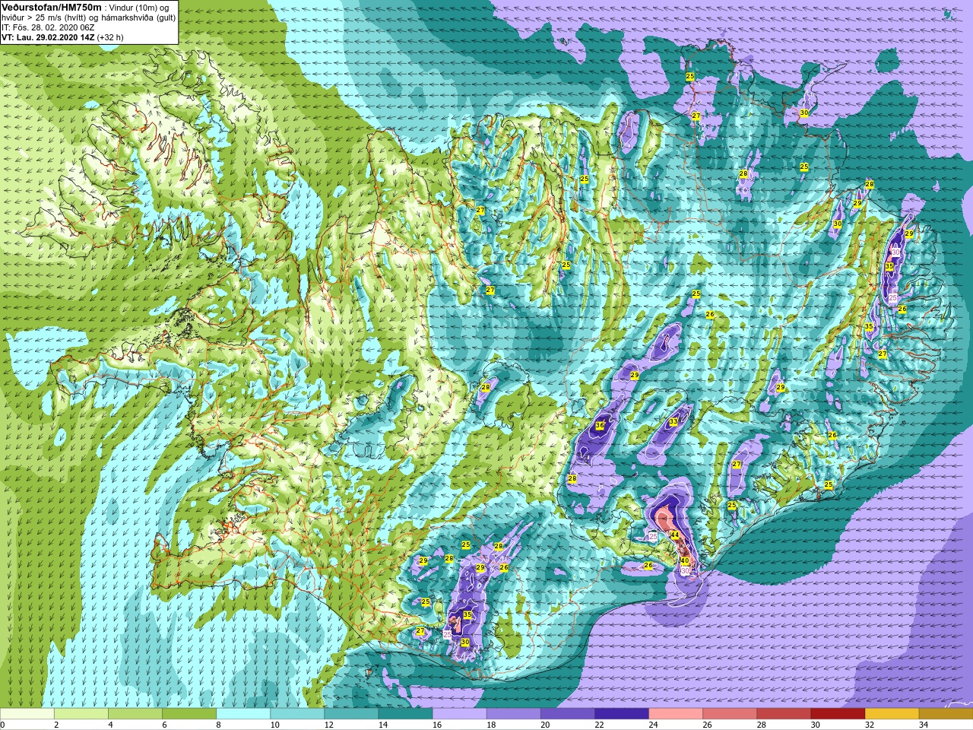
Task: Pick the 20–22 m/s violet legend swatch
Action: tap(567, 715)
